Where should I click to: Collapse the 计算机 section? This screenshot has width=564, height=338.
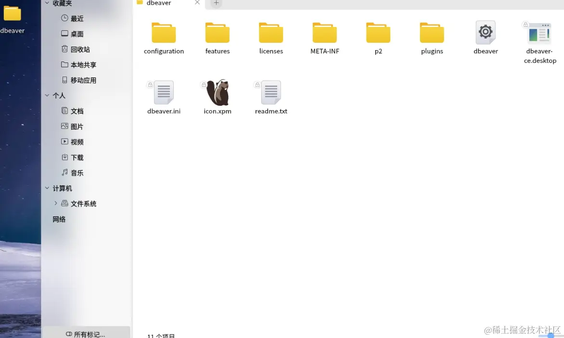[47, 188]
